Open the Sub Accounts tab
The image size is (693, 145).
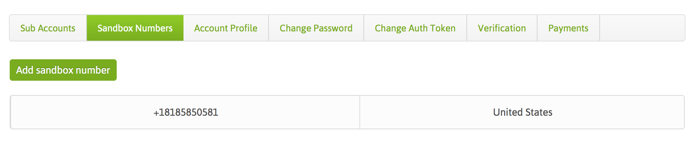[x=48, y=28]
